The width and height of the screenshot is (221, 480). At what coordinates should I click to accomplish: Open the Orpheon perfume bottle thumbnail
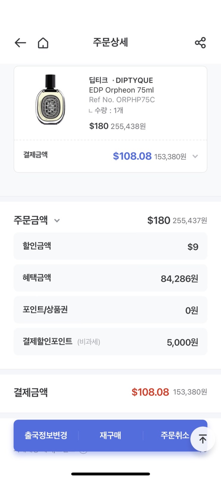coord(50,100)
